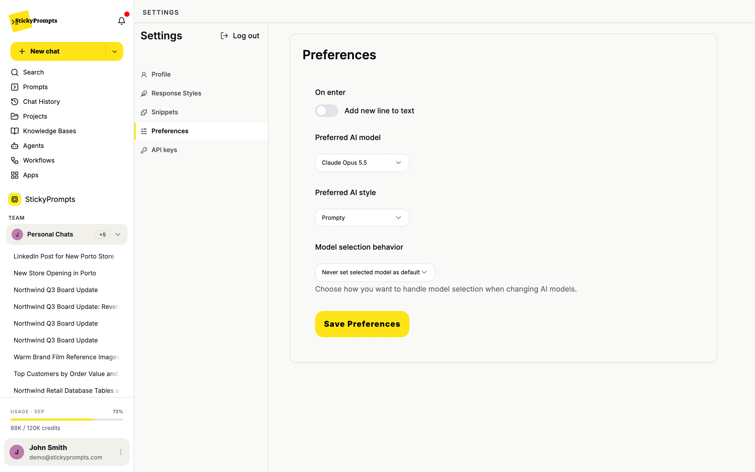The width and height of the screenshot is (755, 472).
Task: Open the Snippets settings
Action: click(x=201, y=112)
